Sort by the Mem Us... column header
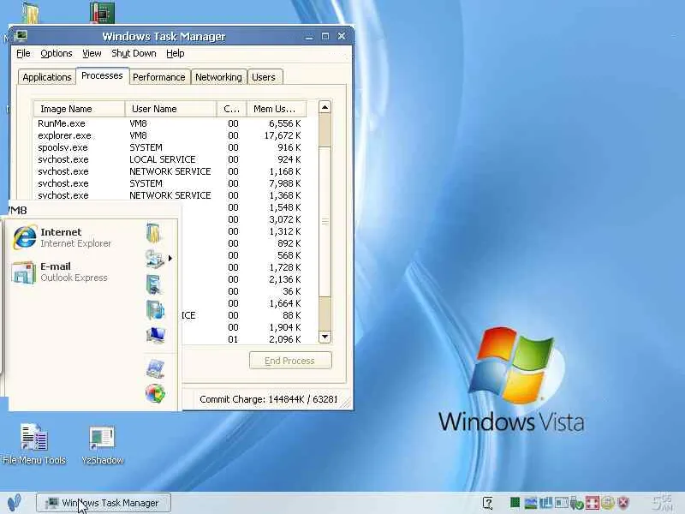This screenshot has width=685, height=514. point(276,109)
